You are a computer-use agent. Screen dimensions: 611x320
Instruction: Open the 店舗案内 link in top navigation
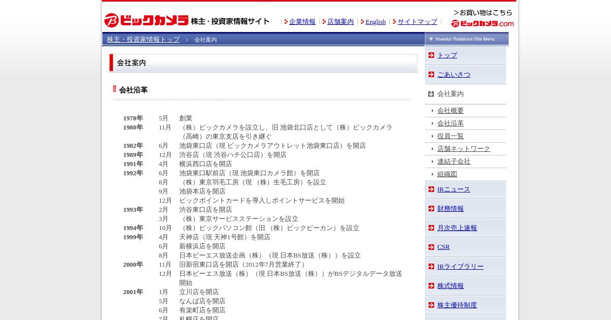click(341, 22)
